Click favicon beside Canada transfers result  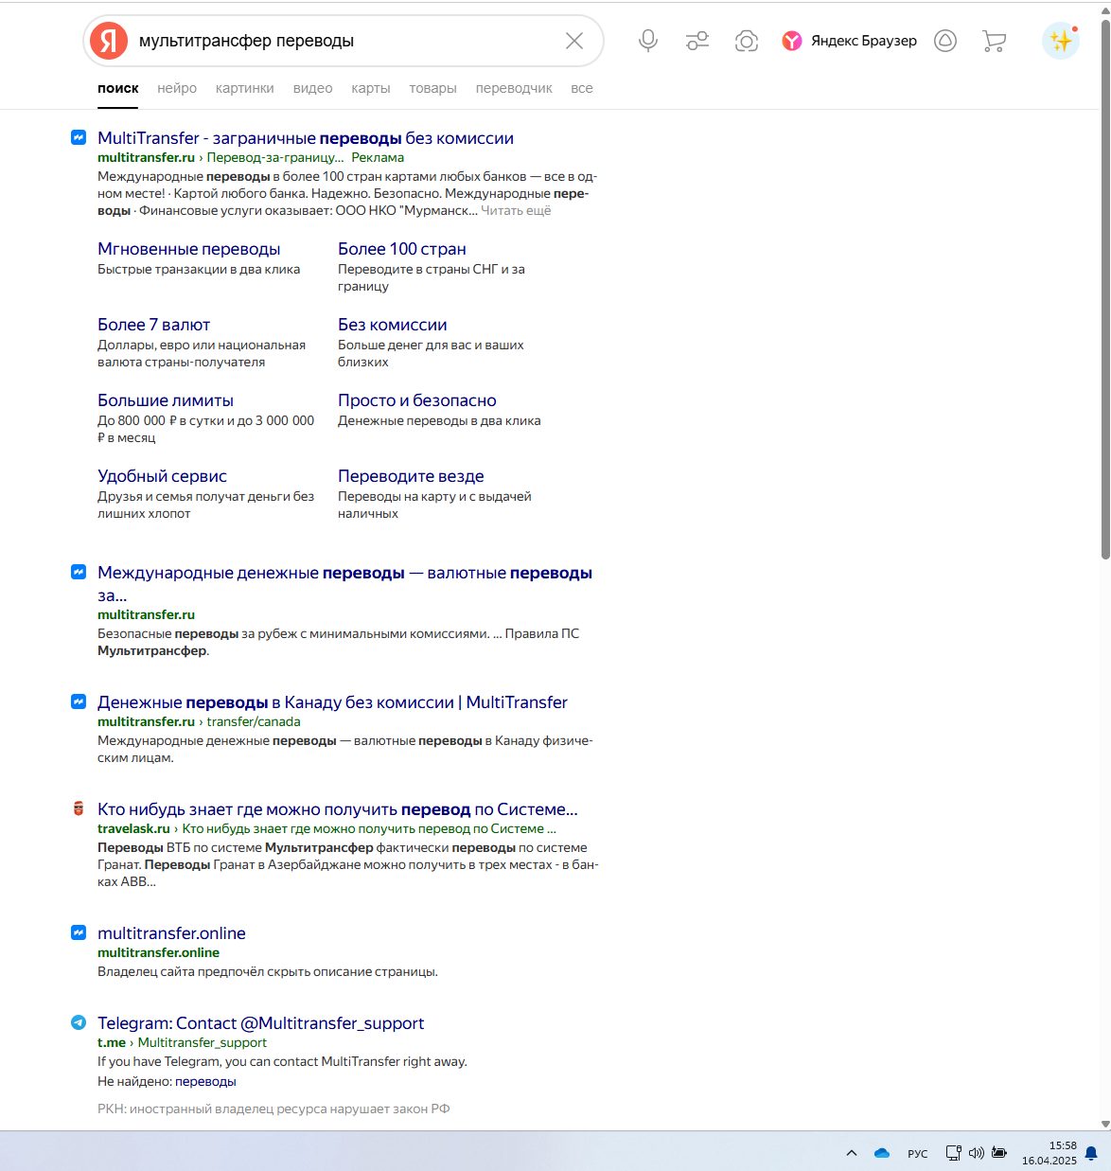coord(79,701)
